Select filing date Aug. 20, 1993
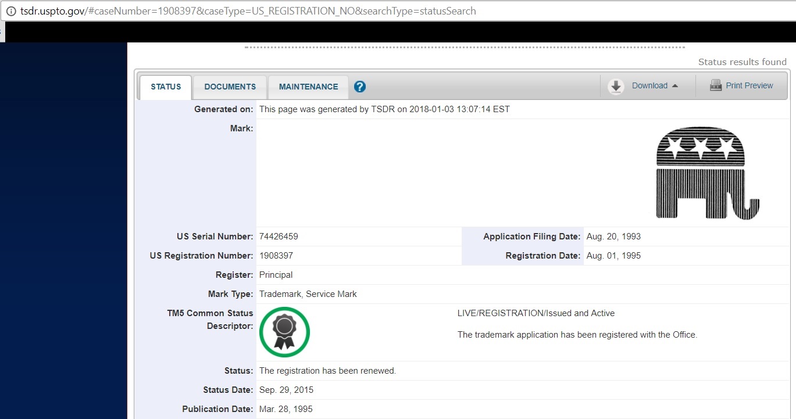The image size is (796, 419). point(613,237)
